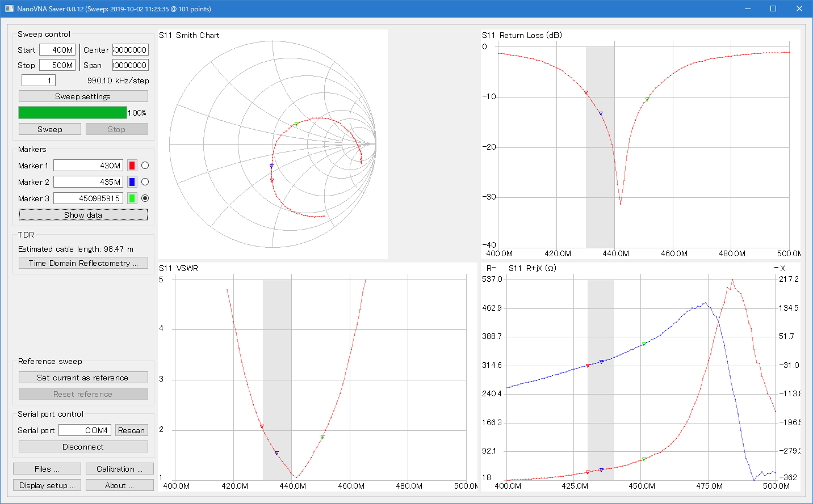Click the red Marker 1 color swatch
Viewport: 813px width, 504px height.
point(132,166)
